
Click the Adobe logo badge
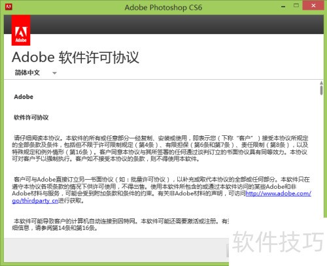click(x=21, y=30)
